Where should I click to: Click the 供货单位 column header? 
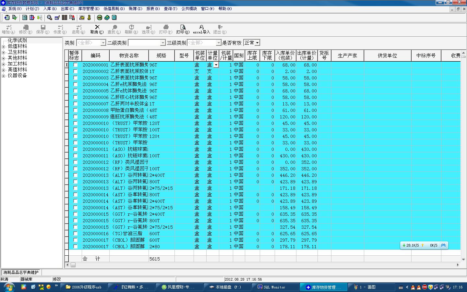pyautogui.click(x=388, y=55)
